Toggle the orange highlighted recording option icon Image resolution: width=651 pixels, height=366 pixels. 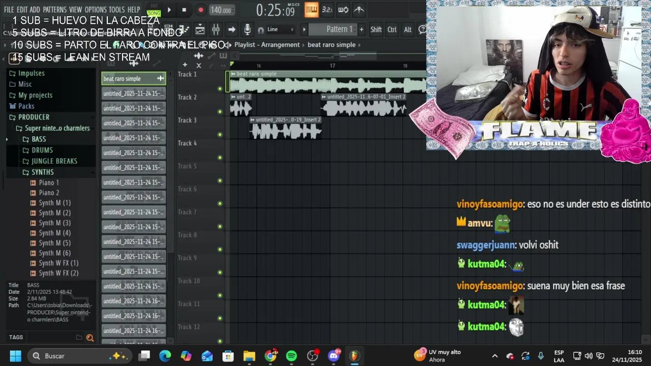[312, 10]
